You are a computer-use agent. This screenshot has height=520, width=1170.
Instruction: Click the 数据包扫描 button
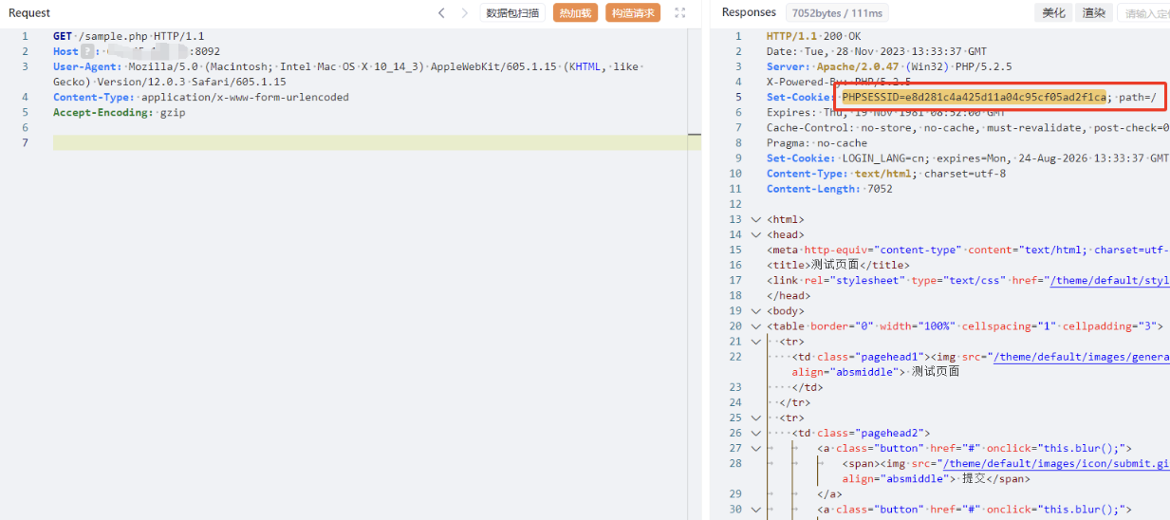(x=512, y=12)
